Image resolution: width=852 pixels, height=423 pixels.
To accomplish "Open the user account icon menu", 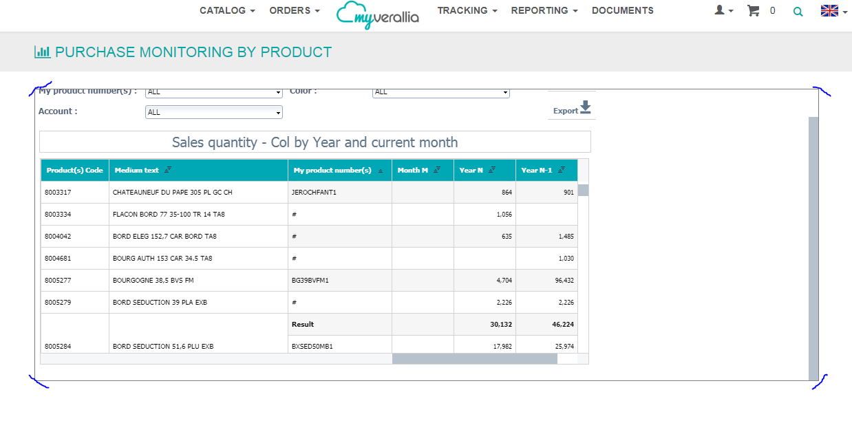I will (x=723, y=10).
